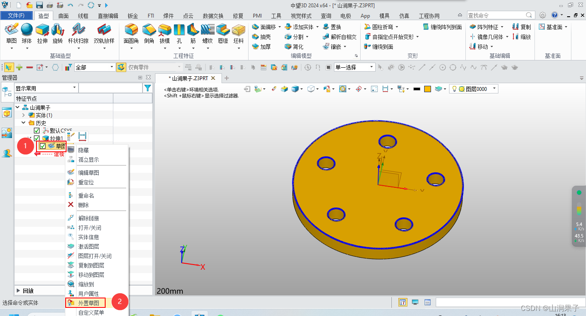Switch to the 山涧果子.Z3PRT document tab
Image resolution: width=586 pixels, height=316 pixels.
[x=189, y=78]
